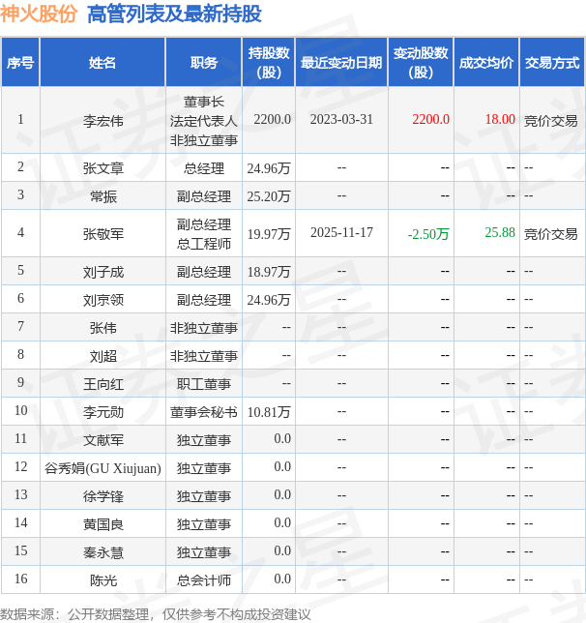Click 竞价交易 in 李宏伟's row
586x623 pixels.
click(550, 120)
